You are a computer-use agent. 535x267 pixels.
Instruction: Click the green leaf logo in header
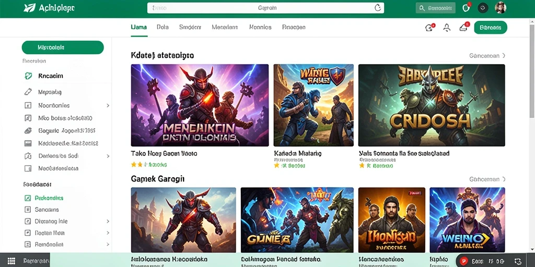pyautogui.click(x=29, y=7)
